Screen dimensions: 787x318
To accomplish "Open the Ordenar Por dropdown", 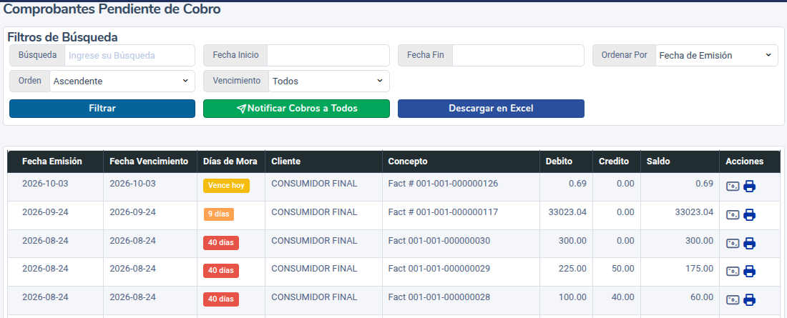I will [x=717, y=55].
